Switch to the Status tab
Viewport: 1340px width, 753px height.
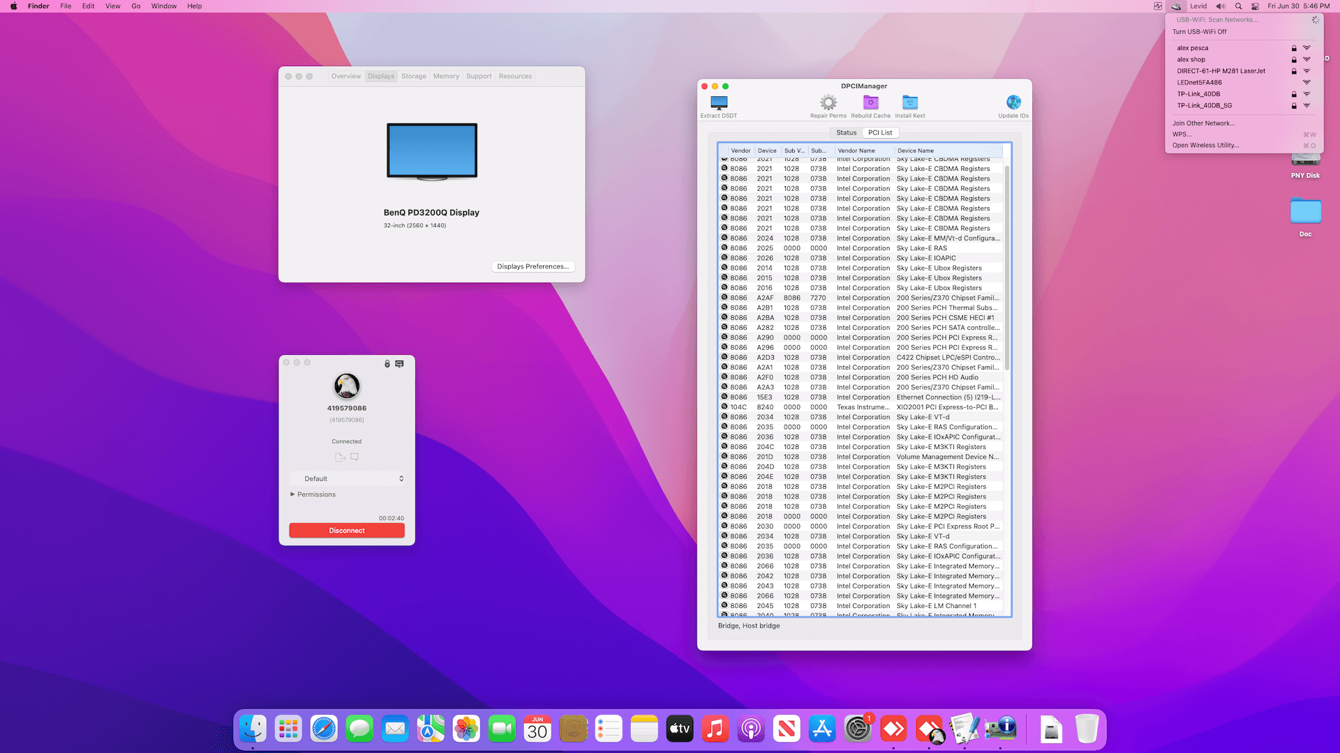pyautogui.click(x=846, y=132)
